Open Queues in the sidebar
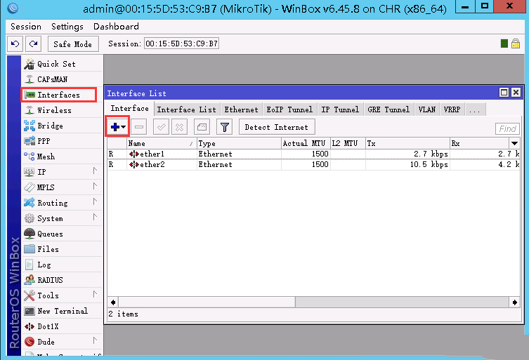Screen dimensions: 529x360 [x=62, y=234]
